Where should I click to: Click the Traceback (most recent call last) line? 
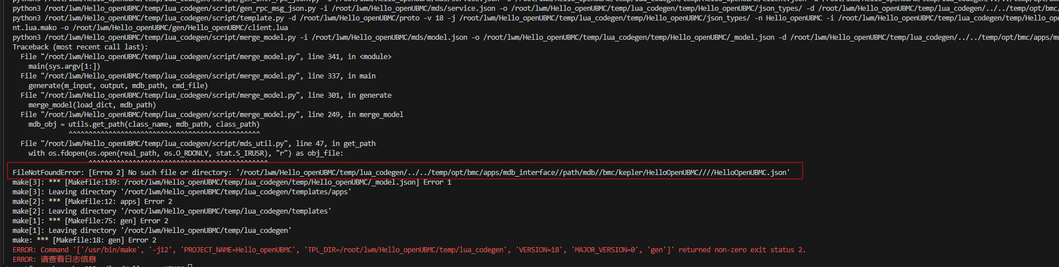[80, 47]
